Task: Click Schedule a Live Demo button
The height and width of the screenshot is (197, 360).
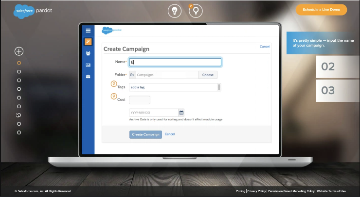Action: click(321, 10)
